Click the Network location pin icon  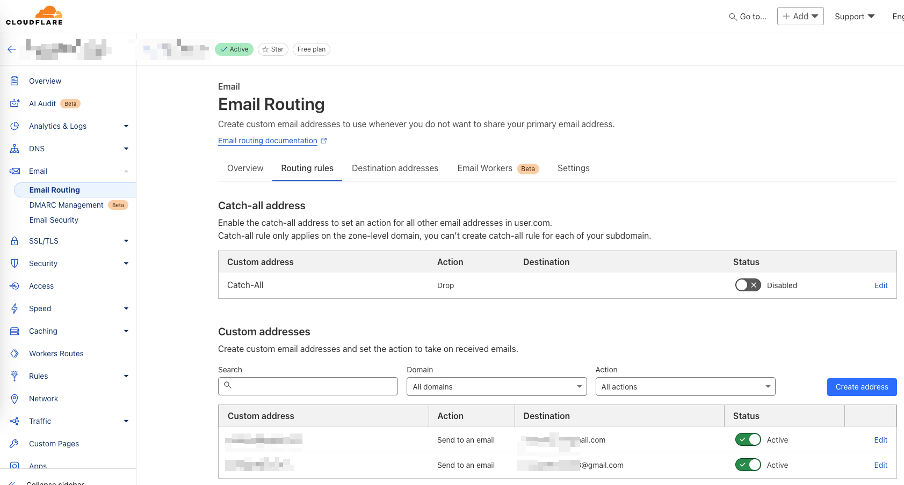[x=15, y=399]
